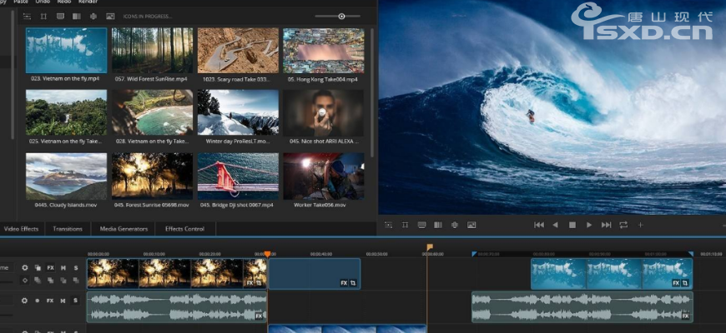The height and width of the screenshot is (333, 726).
Task: Select the Forest Sunrise 05698.mov clip thumbnail
Action: [153, 176]
